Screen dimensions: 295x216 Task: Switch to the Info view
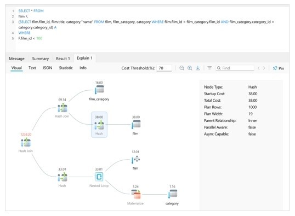[x=83, y=68]
